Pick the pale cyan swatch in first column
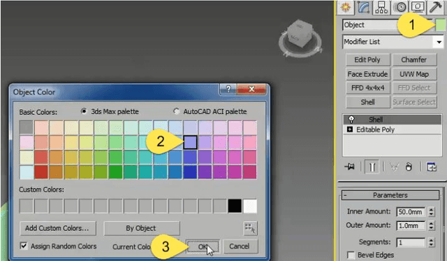447x261 pixels. (27, 172)
